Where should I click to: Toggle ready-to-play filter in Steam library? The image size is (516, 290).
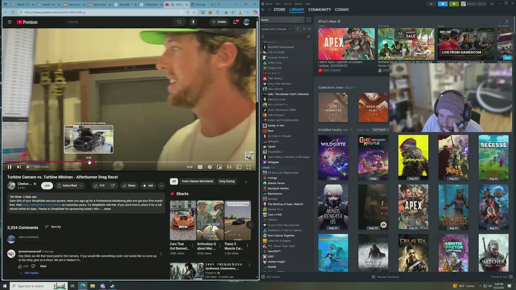(309, 29)
